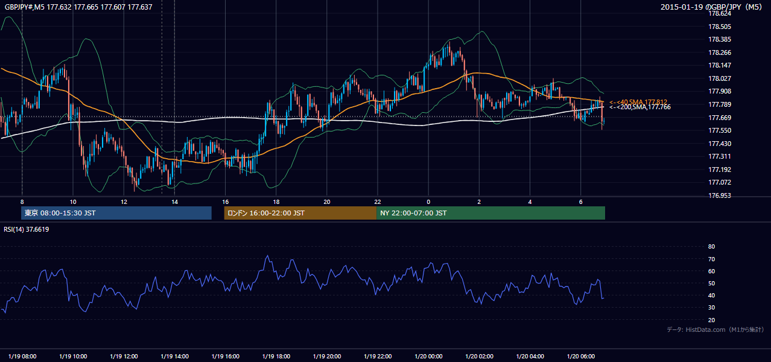The height and width of the screenshot is (362, 771).
Task: Select the 40 SMA 177.812 orange label
Action: pos(639,102)
